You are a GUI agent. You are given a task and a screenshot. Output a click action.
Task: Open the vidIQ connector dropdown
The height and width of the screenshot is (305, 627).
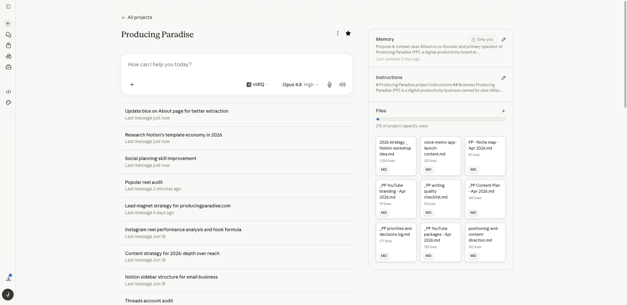(x=258, y=85)
